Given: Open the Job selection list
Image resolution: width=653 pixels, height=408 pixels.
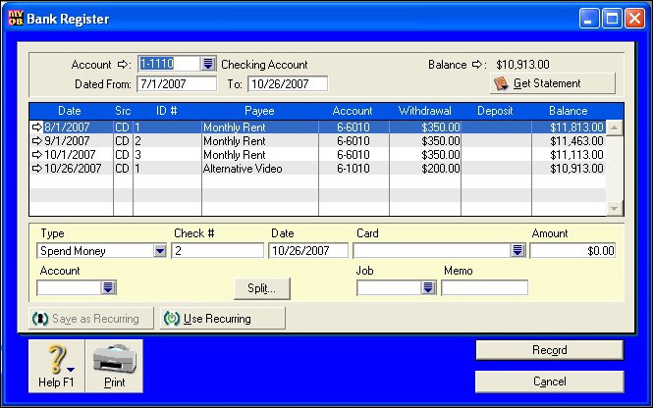Looking at the screenshot, I should click(x=428, y=287).
